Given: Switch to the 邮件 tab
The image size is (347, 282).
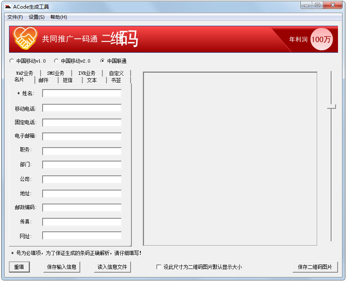Looking at the screenshot, I should coord(46,80).
